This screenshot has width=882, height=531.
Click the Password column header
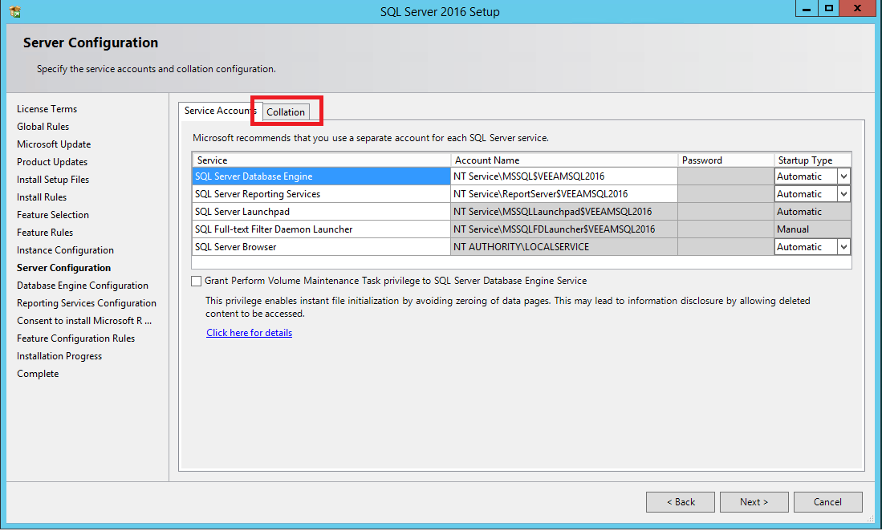coord(726,160)
